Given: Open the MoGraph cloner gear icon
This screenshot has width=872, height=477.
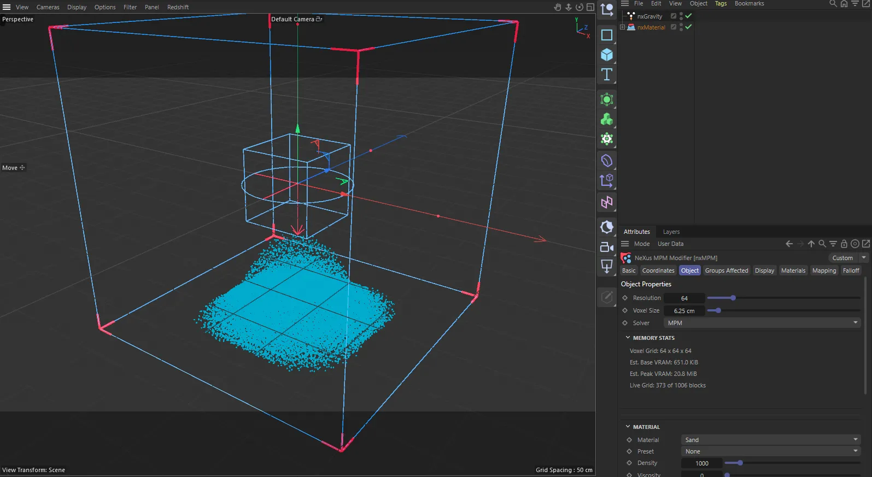Looking at the screenshot, I should (607, 139).
